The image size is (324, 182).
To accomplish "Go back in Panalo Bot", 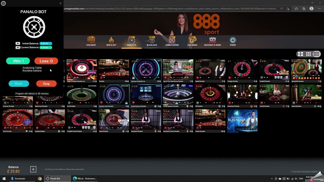I will tap(19, 84).
